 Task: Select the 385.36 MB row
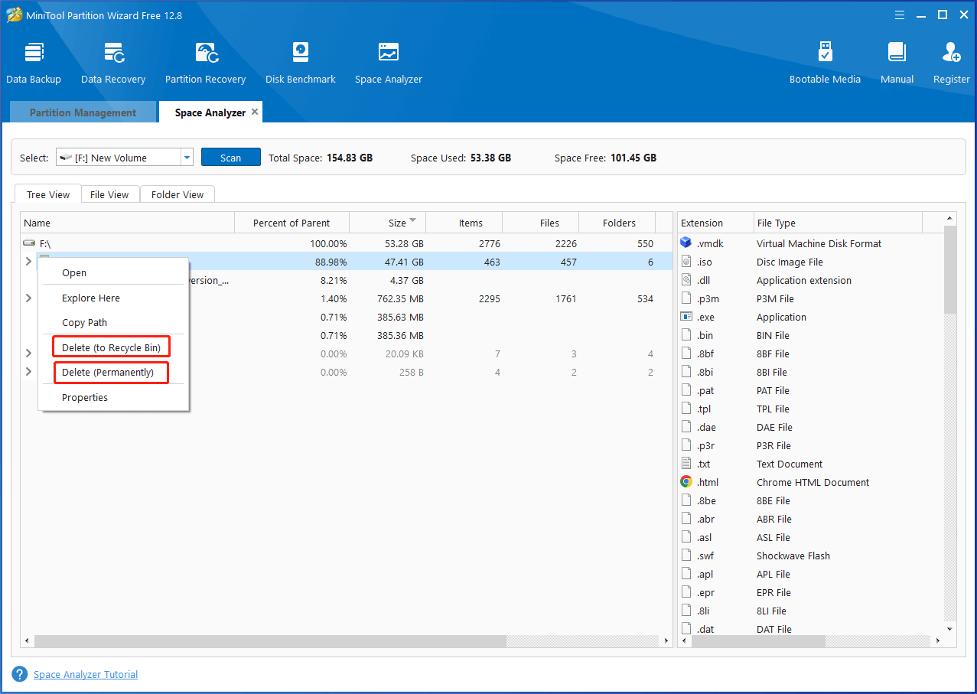(347, 335)
